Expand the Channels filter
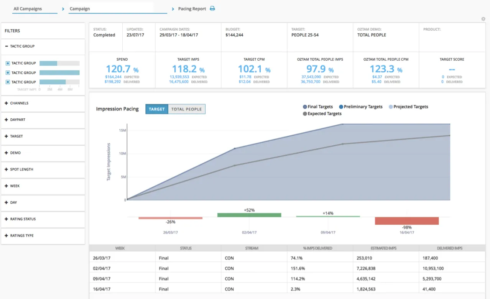 pyautogui.click(x=7, y=103)
